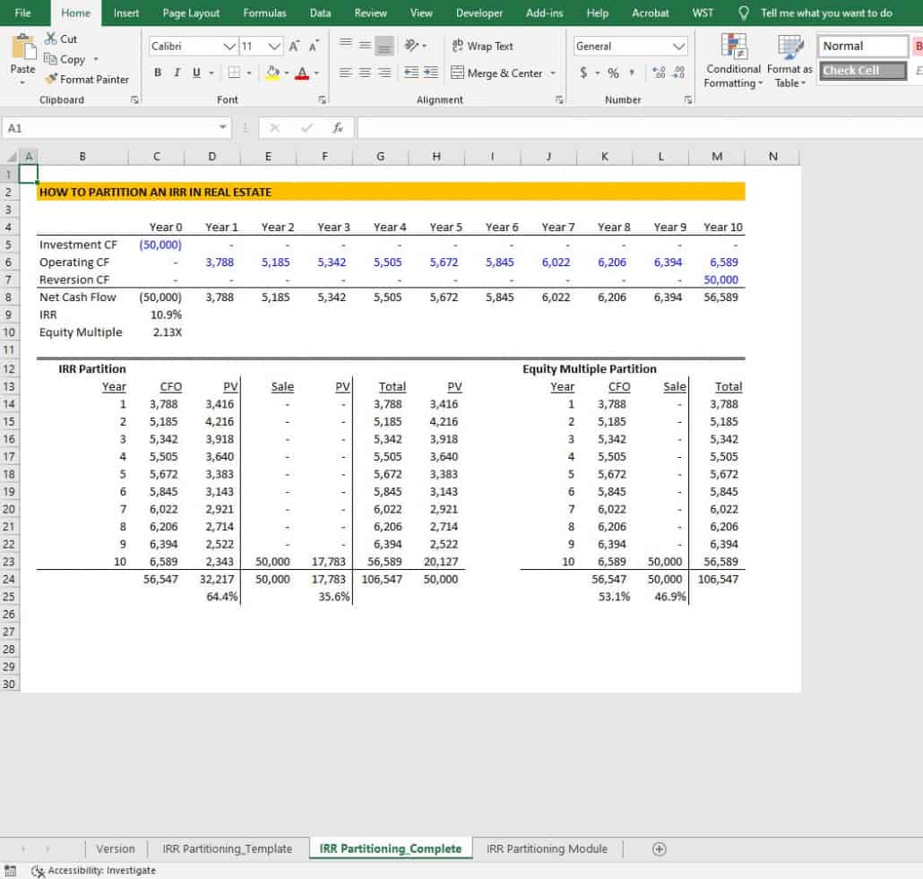Switch to the Formulas ribbon tab
This screenshot has height=879, width=923.
264,13
